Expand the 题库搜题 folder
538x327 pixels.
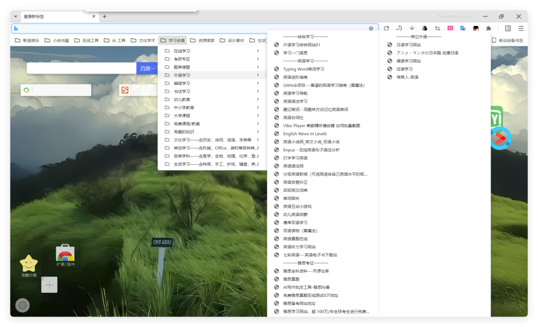[x=212, y=67]
